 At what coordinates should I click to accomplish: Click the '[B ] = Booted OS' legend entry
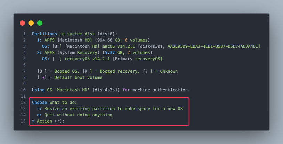click(x=58, y=71)
